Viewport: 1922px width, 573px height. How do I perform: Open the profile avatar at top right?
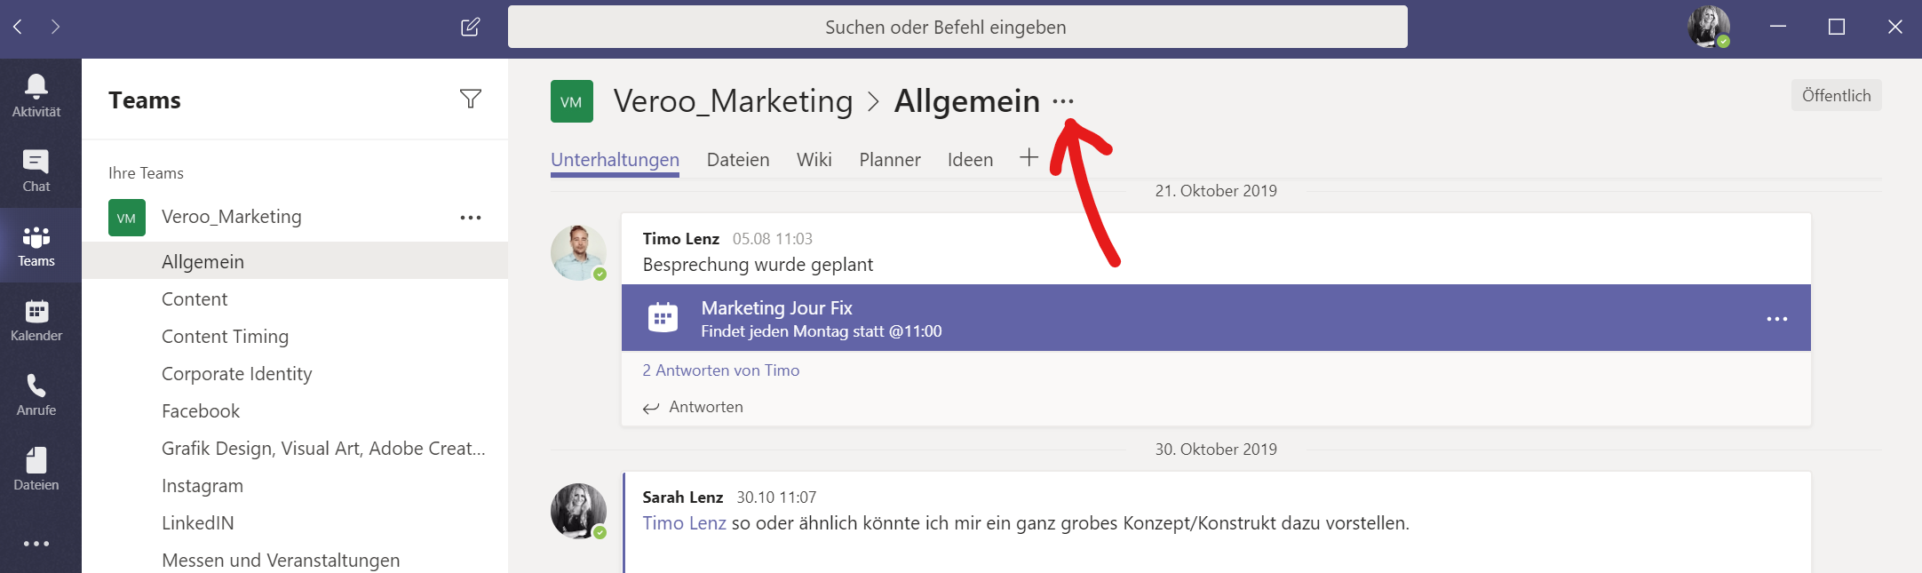tap(1708, 27)
